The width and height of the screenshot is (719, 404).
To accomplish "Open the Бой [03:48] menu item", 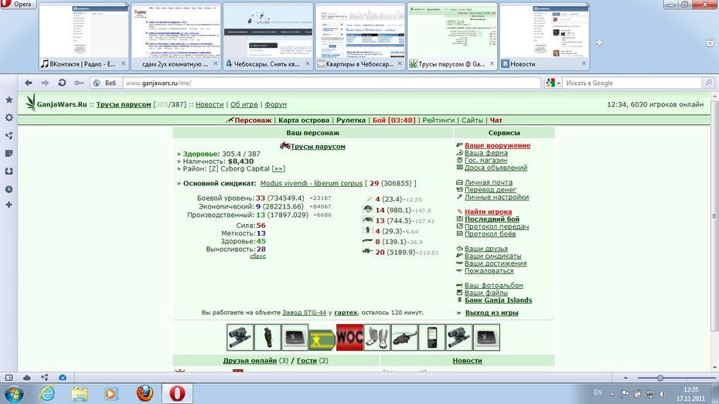I will pyautogui.click(x=394, y=120).
